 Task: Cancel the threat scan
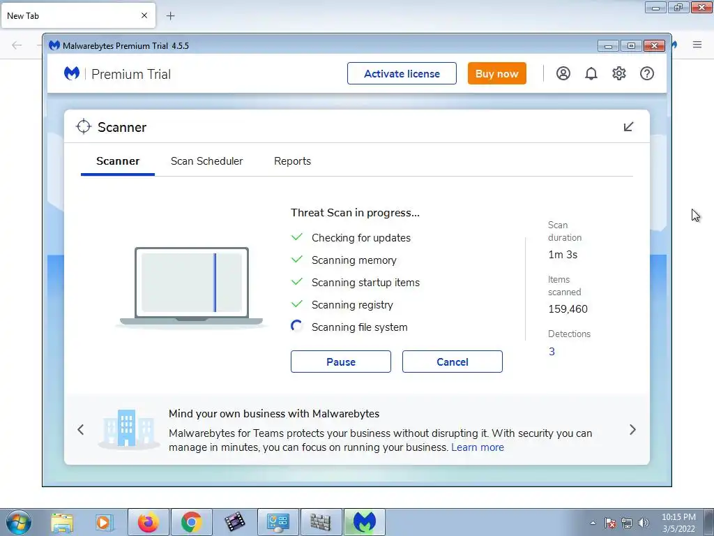[452, 362]
